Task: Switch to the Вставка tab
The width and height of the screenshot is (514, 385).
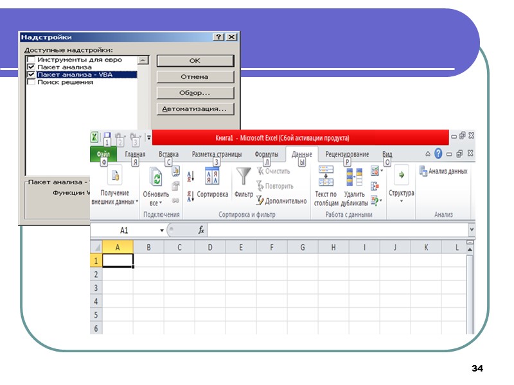Action: (x=168, y=154)
